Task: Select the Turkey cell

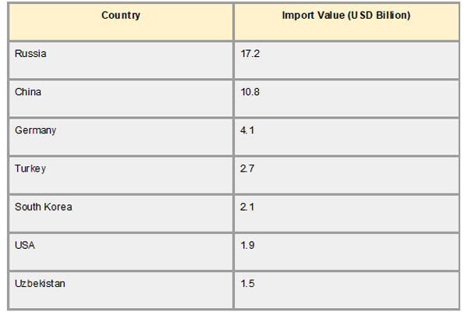Action: click(x=30, y=168)
